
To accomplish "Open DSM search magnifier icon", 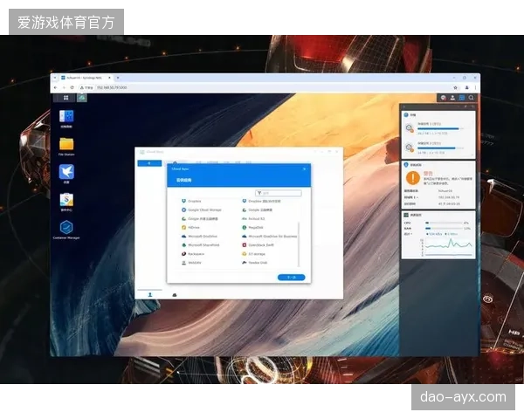I will 472,98.
